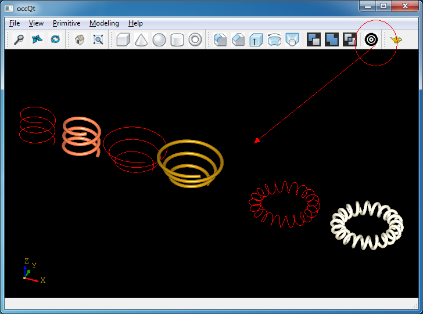
Task: Run the Loft tool
Action: click(292, 39)
